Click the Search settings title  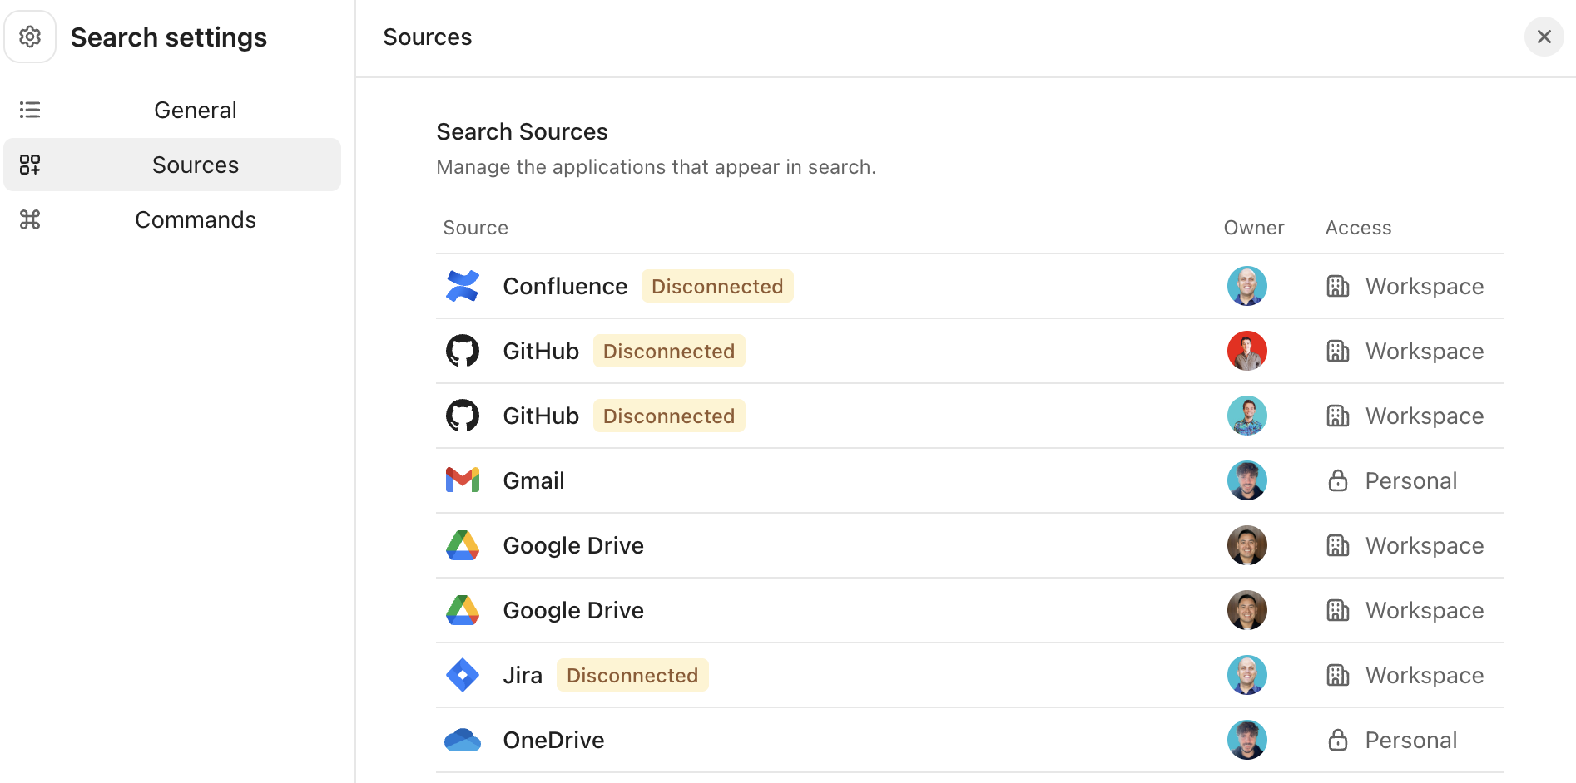click(x=169, y=37)
